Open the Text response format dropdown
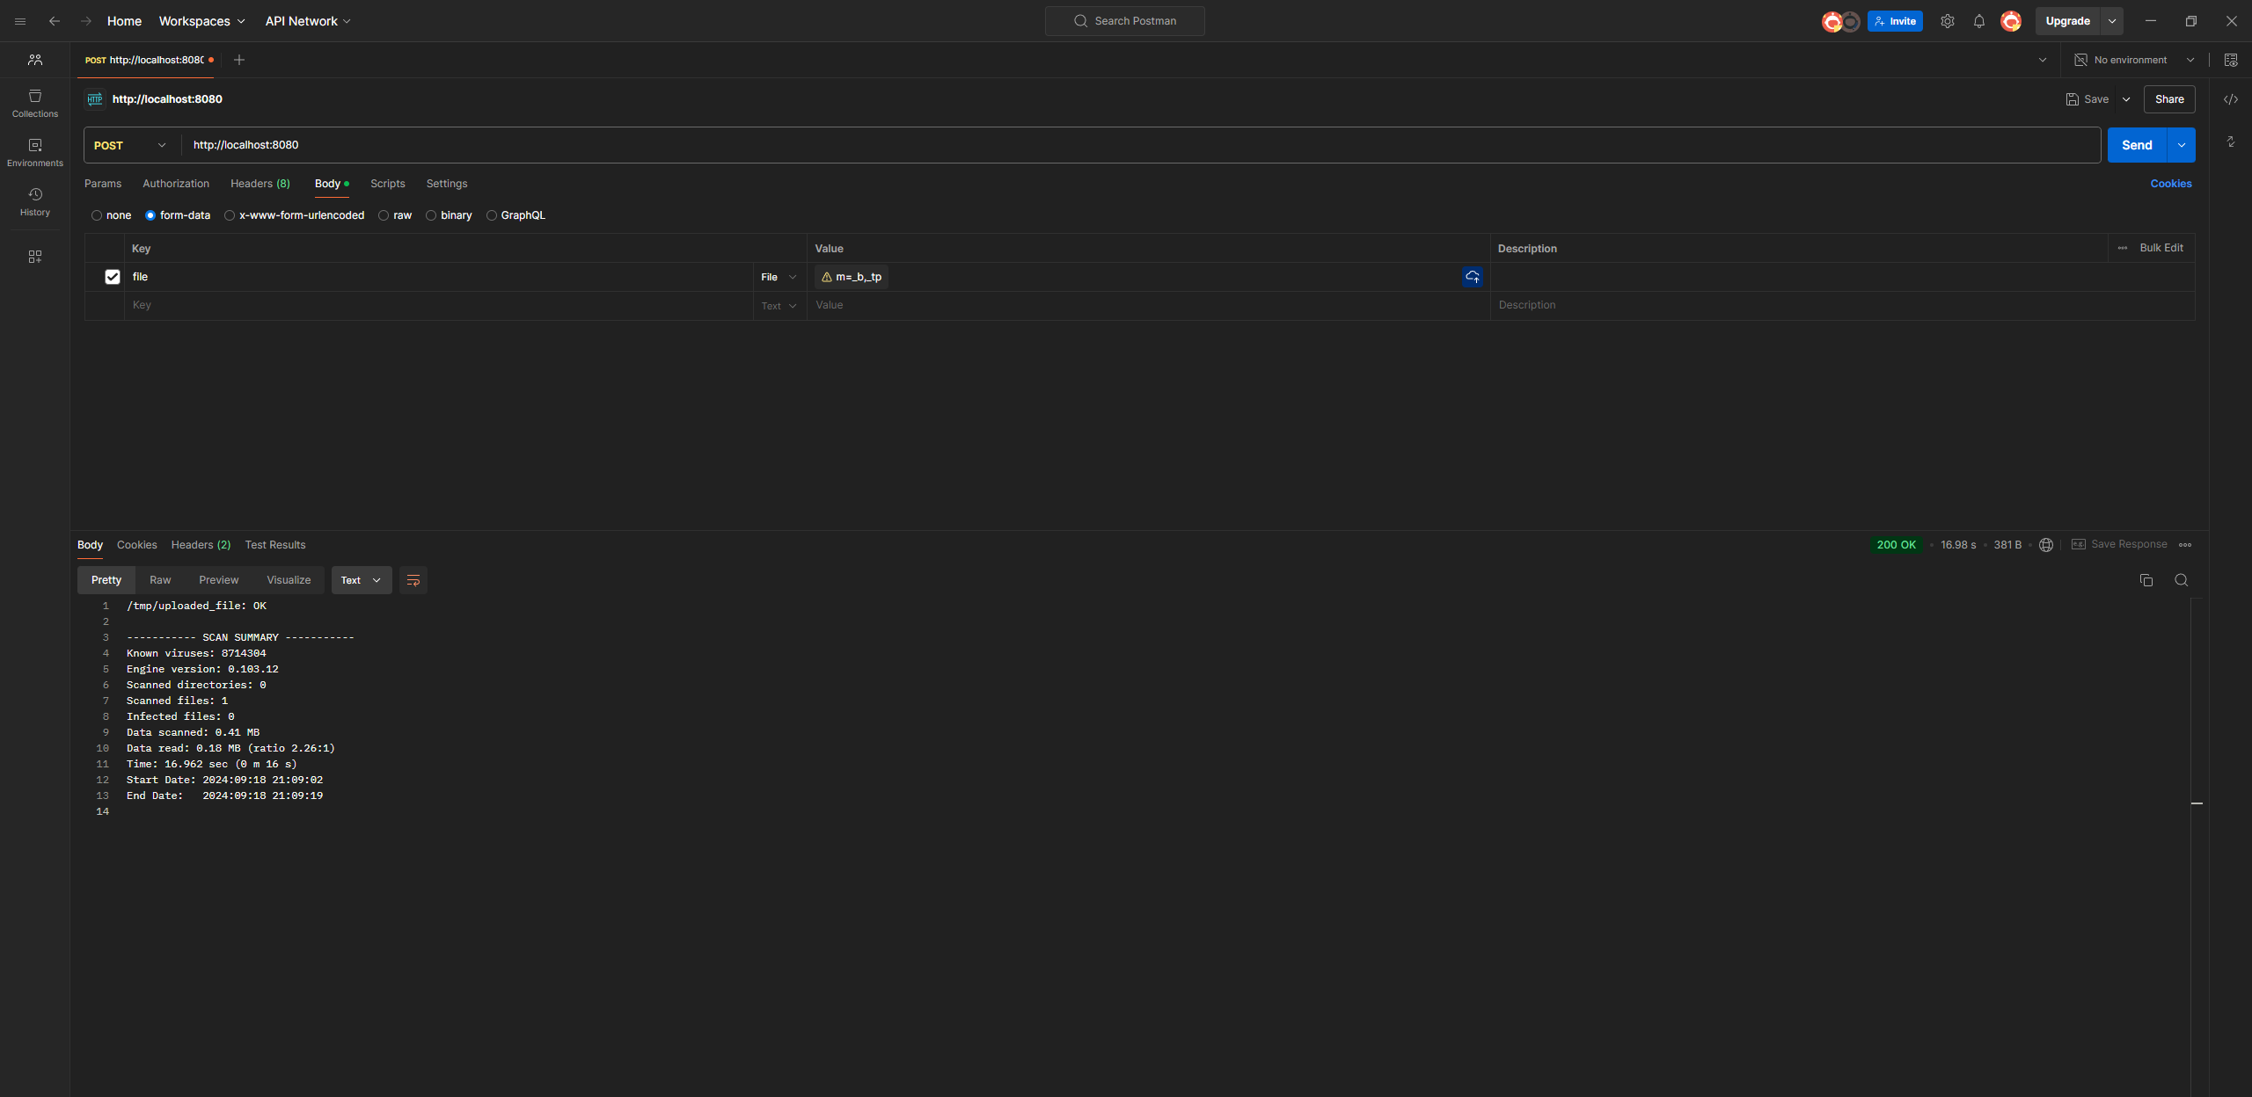 pyautogui.click(x=362, y=580)
